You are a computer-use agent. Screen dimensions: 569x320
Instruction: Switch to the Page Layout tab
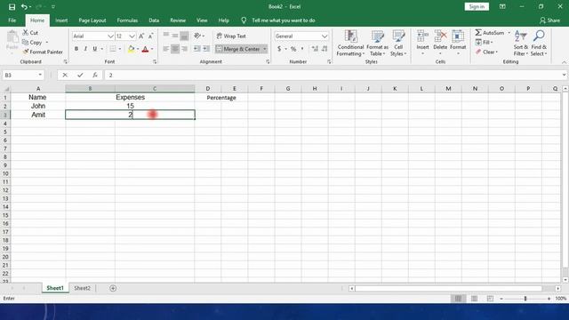click(92, 20)
